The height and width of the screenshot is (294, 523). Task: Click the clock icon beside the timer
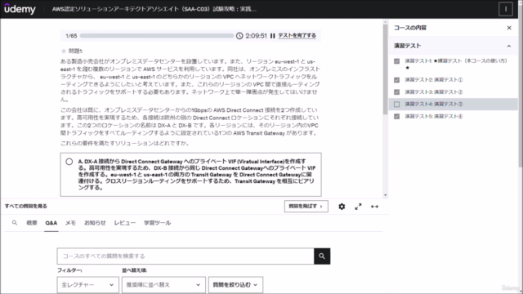pos(239,36)
